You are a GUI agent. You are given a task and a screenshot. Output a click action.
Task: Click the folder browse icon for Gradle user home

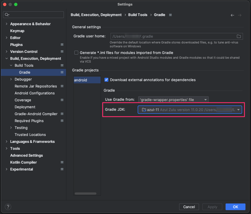(239, 36)
